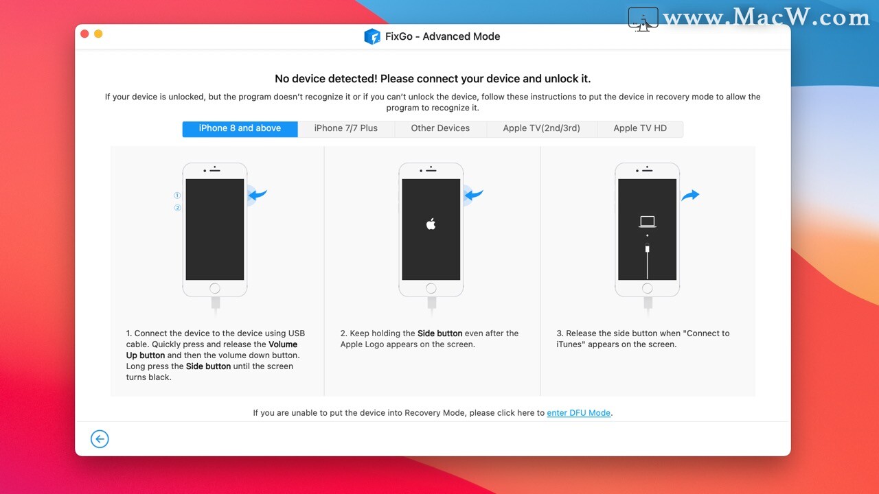Click the back arrow icon
Viewport: 879px width, 494px height.
pyautogui.click(x=100, y=439)
